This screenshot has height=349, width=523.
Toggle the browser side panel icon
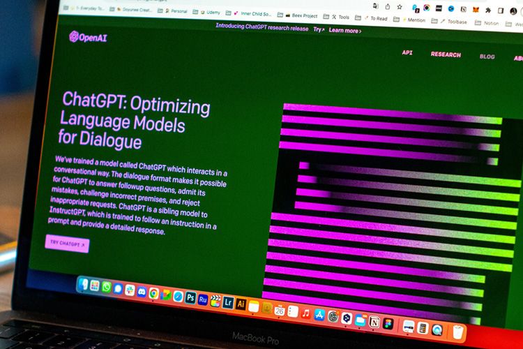(501, 10)
